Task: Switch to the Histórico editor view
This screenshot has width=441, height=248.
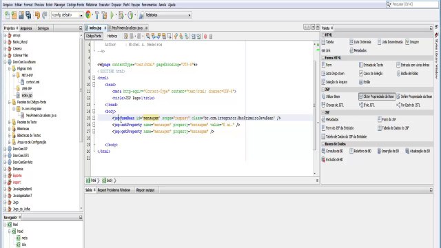Action: (112, 36)
